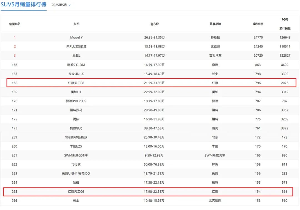Open the Model Y car series link
The image size is (300, 210).
76,37
